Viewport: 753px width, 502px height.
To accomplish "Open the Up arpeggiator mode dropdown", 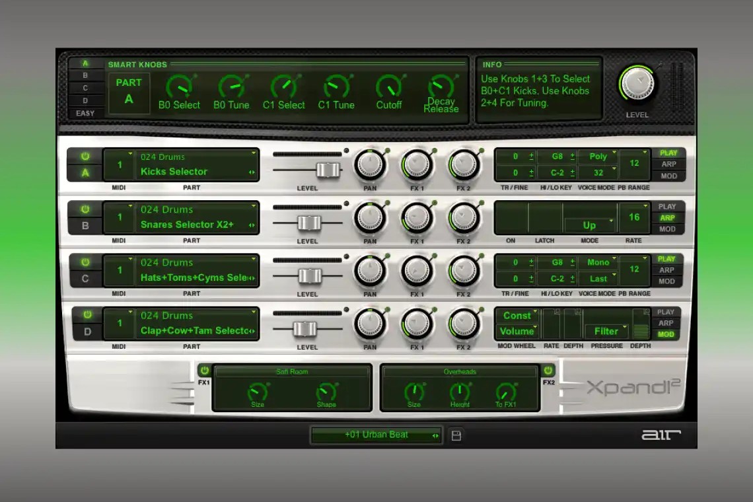I will pos(590,225).
